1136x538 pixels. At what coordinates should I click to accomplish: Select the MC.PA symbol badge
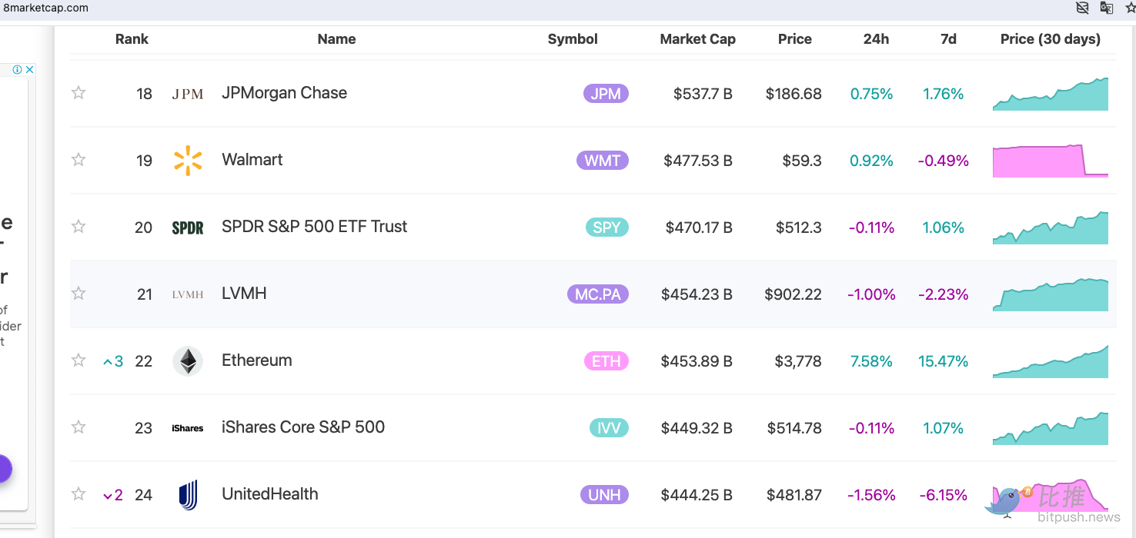pos(597,294)
